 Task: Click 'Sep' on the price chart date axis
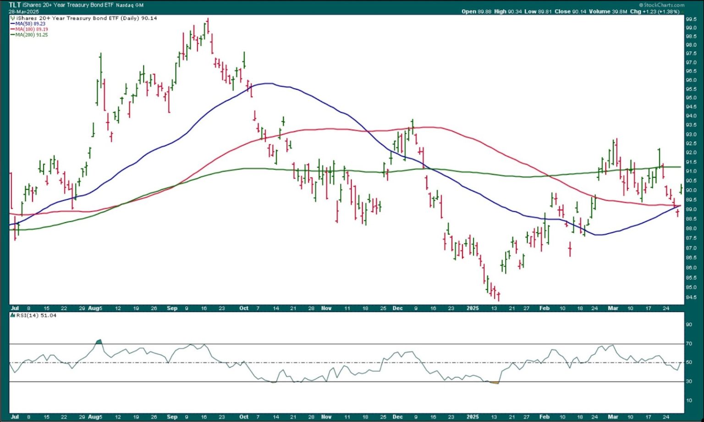172,308
